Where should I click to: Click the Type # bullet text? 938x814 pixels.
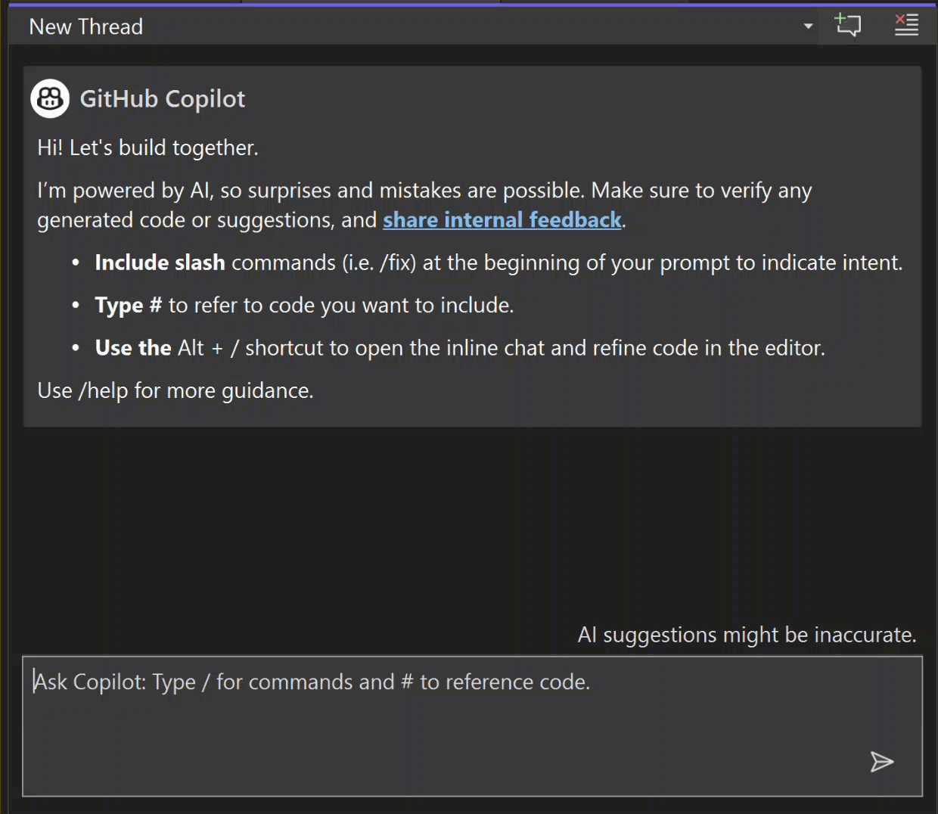tap(304, 305)
